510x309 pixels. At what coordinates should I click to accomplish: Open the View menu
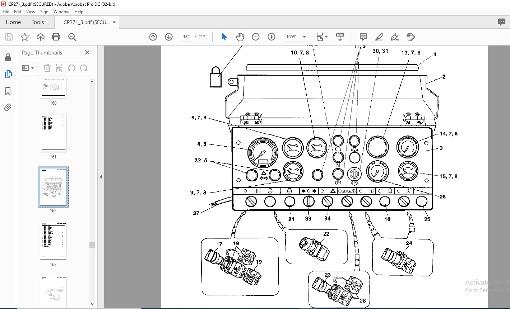[x=31, y=12]
